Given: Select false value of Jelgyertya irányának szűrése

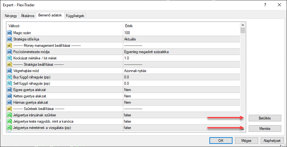Looking at the screenshot, I should 127,115.
